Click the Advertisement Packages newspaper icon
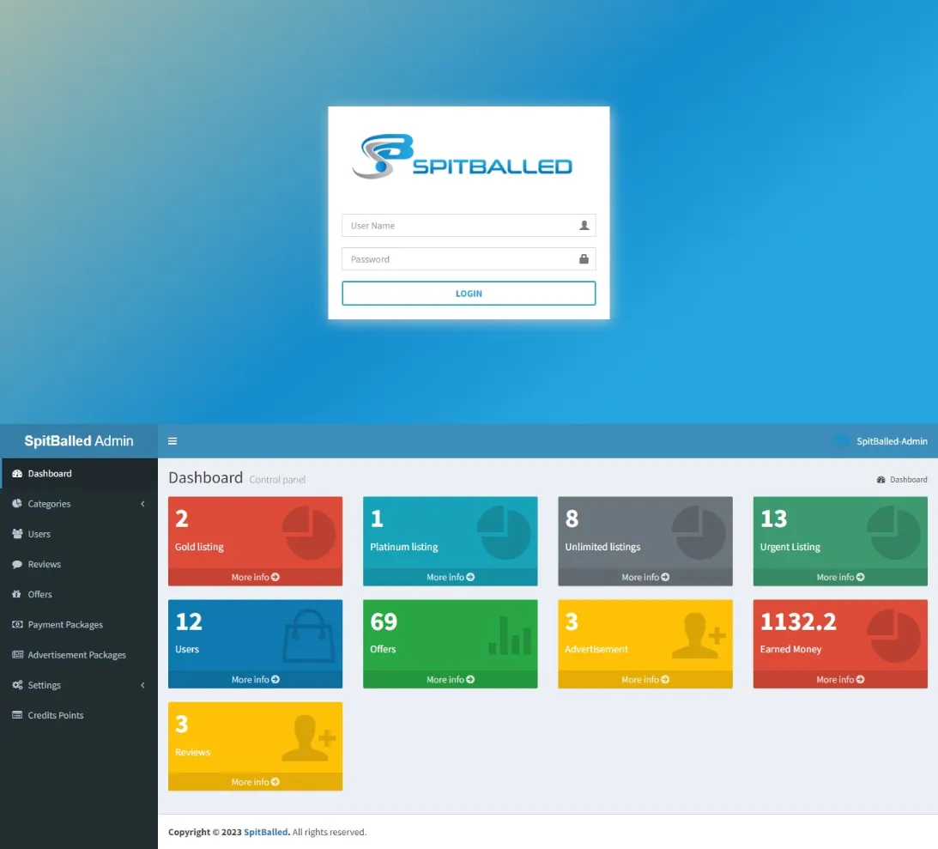 17,654
